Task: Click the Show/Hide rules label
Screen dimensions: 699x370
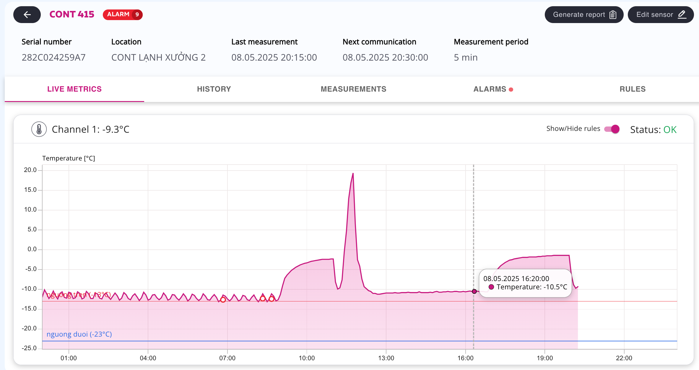Action: (573, 129)
